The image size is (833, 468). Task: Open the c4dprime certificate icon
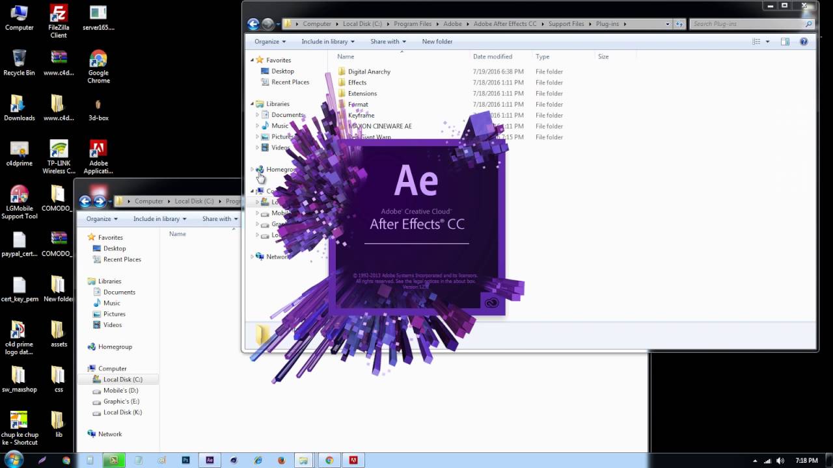pyautogui.click(x=20, y=153)
